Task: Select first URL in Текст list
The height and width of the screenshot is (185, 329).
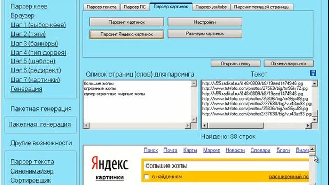Action: pos(252,83)
